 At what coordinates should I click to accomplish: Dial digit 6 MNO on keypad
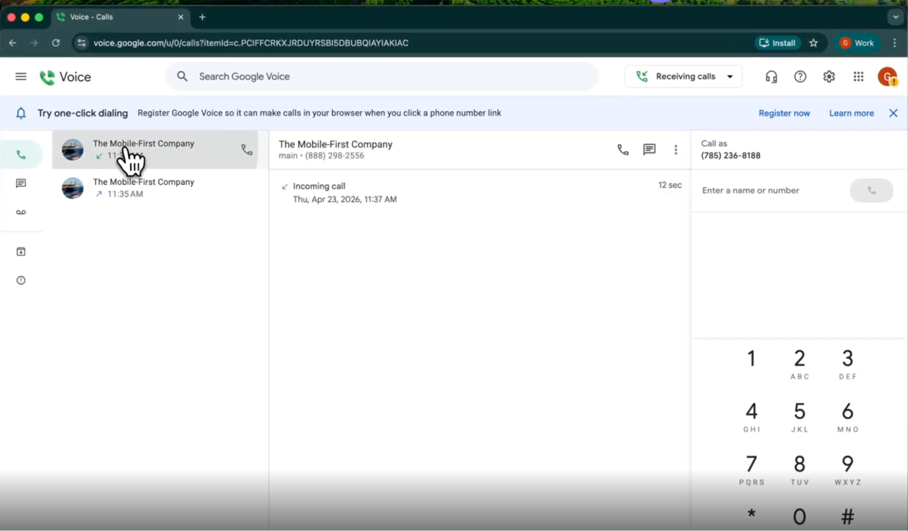(848, 417)
